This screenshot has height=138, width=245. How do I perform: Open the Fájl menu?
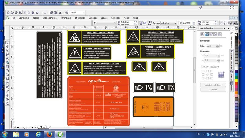(13, 18)
